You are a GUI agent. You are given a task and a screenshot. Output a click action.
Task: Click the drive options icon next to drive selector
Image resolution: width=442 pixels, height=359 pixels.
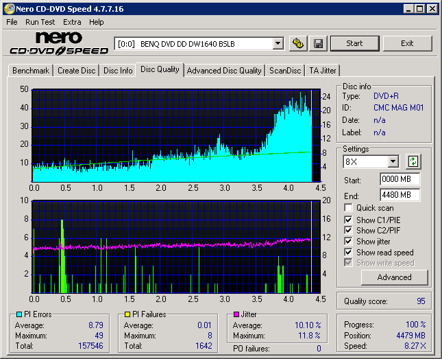(298, 43)
